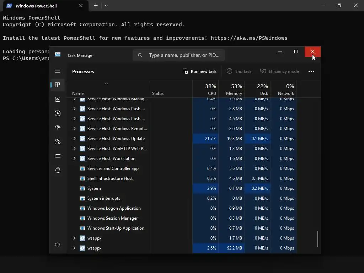The width and height of the screenshot is (364, 273).
Task: Minimize the Windows Terminal window
Action: point(323,5)
